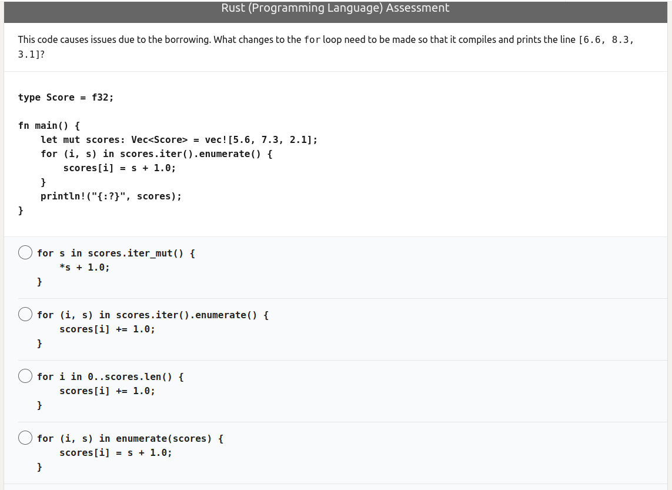
Task: Click the closing brace of the third option
Action: pos(39,405)
